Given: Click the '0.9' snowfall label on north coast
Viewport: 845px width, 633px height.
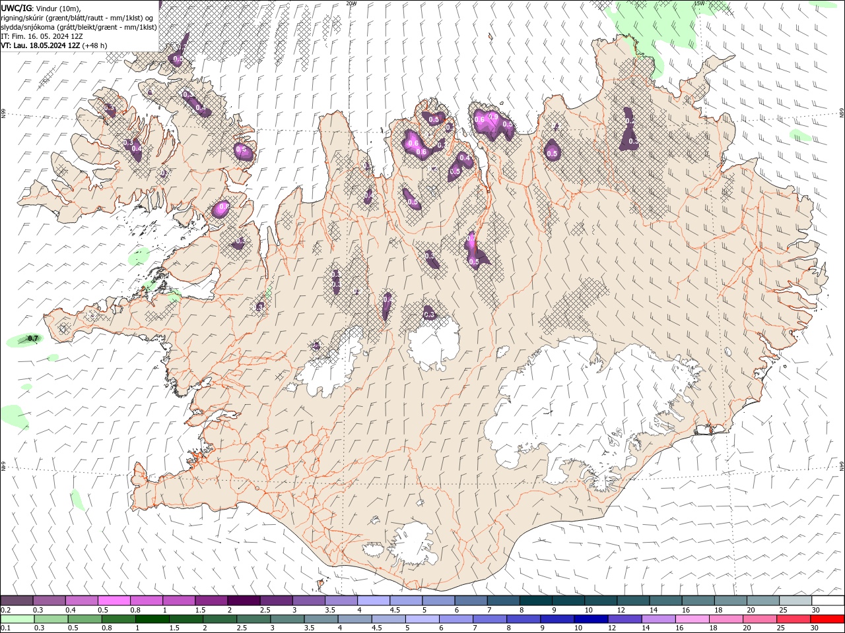Looking at the screenshot, I should (492, 117).
